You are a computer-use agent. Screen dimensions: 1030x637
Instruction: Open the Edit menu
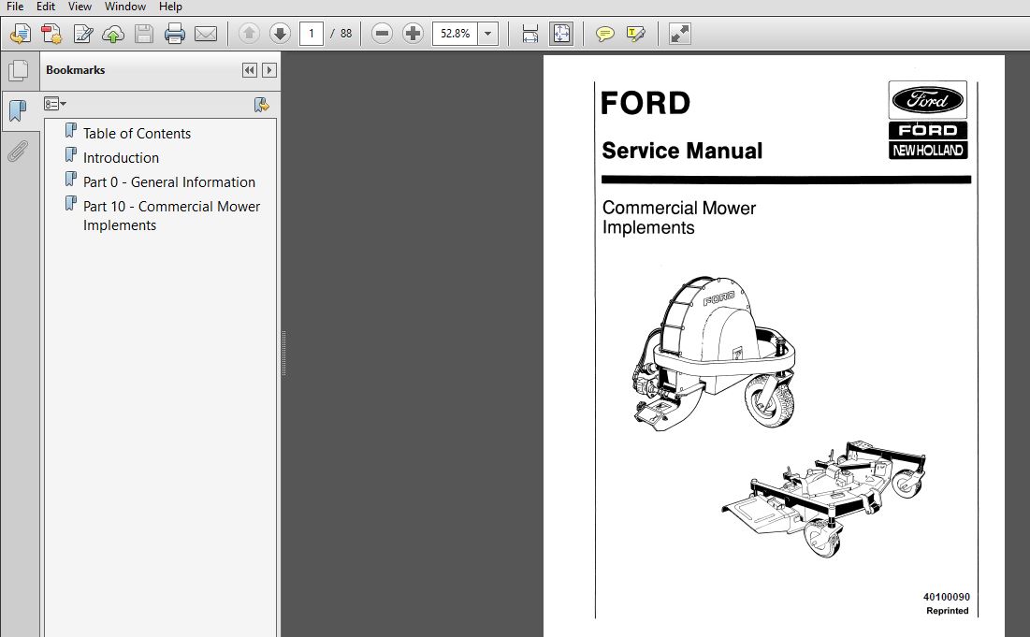[45, 7]
